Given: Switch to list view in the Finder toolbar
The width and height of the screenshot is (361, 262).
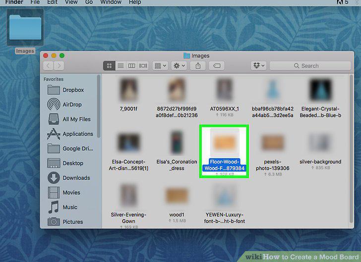Looking at the screenshot, I should (120, 66).
